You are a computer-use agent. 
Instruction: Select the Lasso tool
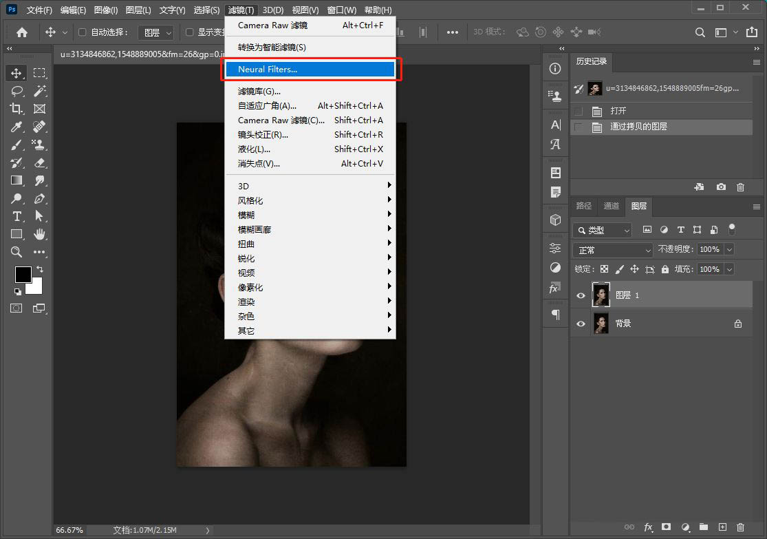[x=17, y=91]
